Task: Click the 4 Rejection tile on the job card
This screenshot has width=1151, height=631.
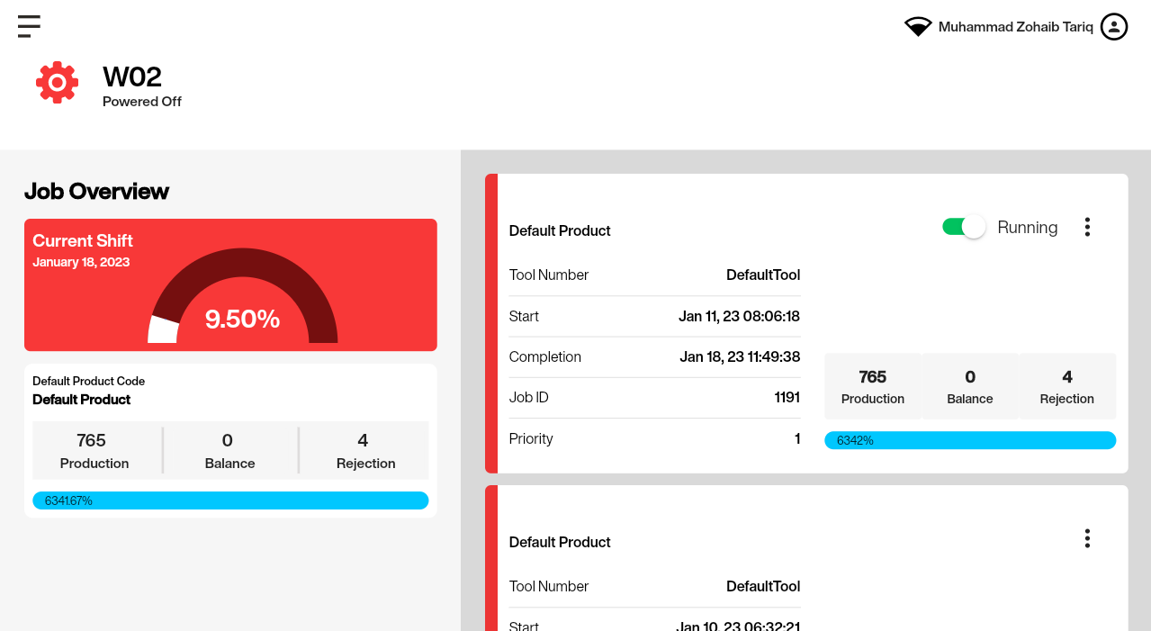Action: (x=1067, y=386)
